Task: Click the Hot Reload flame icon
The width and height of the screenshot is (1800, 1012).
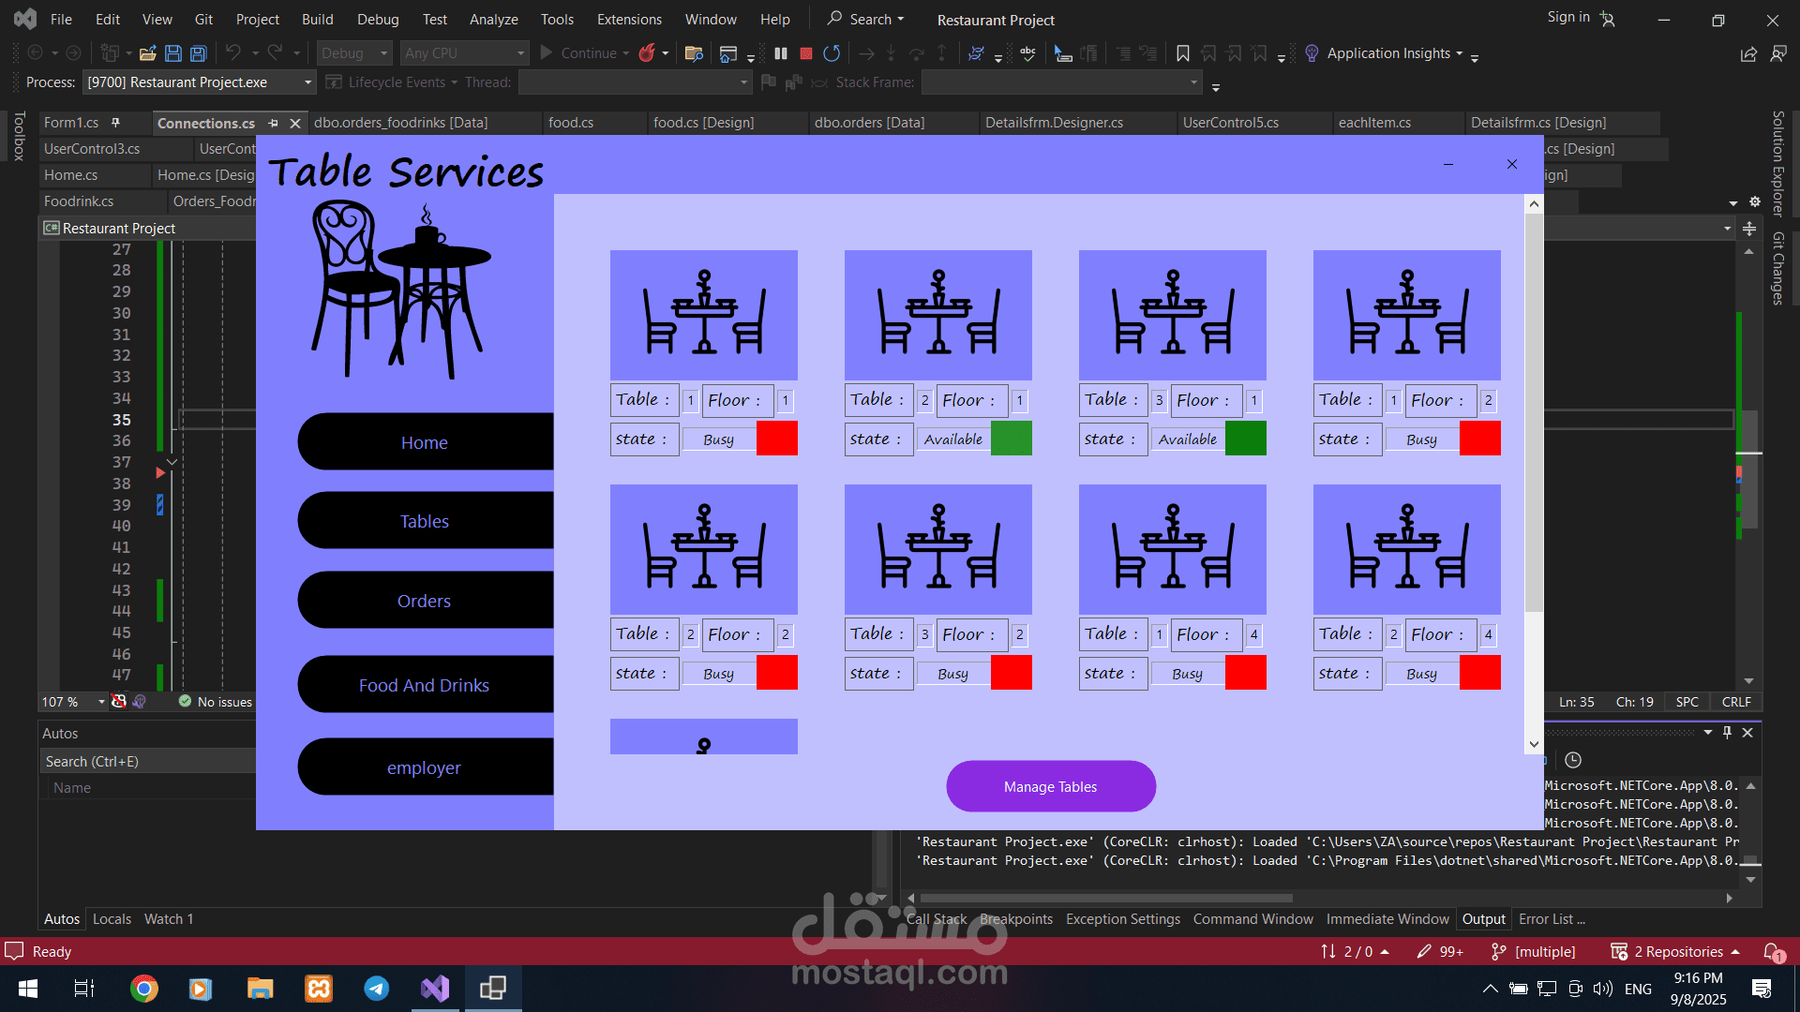Action: coord(646,53)
